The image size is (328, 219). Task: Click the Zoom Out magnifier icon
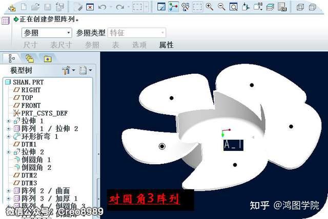221,7
